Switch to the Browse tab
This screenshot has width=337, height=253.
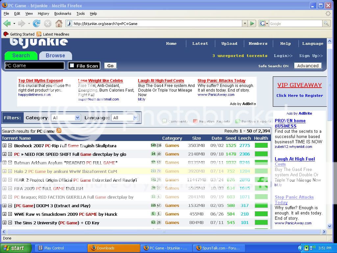(55, 56)
